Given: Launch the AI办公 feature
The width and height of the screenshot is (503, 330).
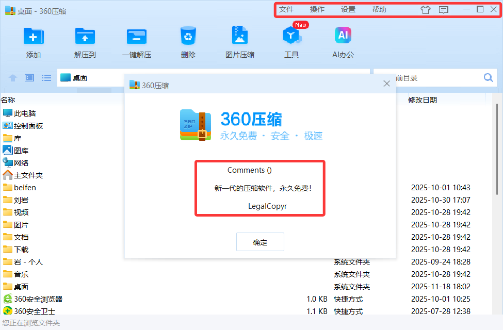Looking at the screenshot, I should point(343,37).
